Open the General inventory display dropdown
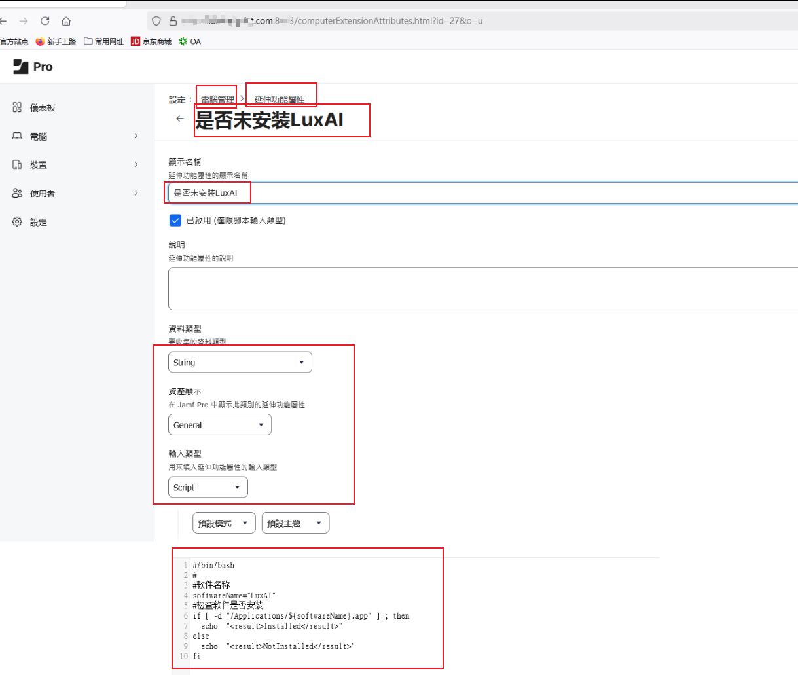The width and height of the screenshot is (798, 675). 220,425
